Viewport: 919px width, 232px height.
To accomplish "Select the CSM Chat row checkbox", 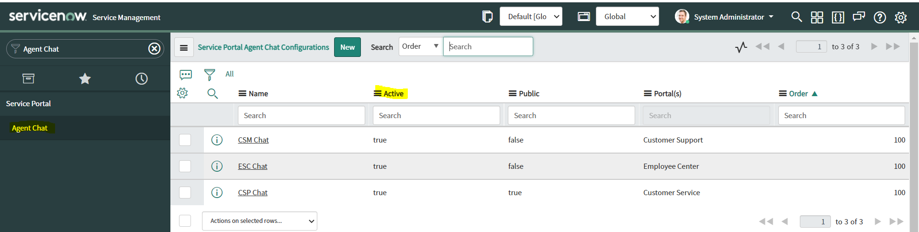I will point(185,140).
